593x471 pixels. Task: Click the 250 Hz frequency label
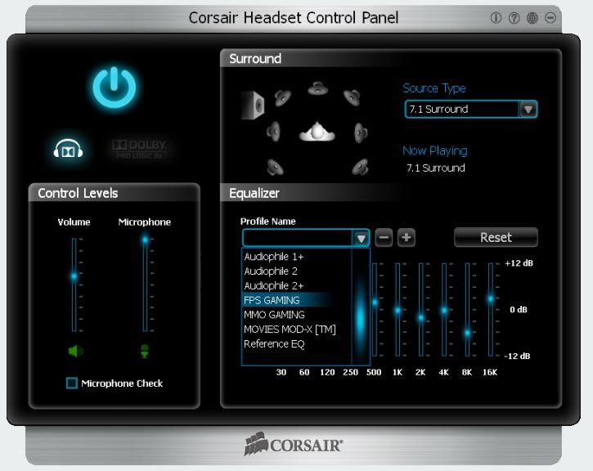(x=350, y=372)
